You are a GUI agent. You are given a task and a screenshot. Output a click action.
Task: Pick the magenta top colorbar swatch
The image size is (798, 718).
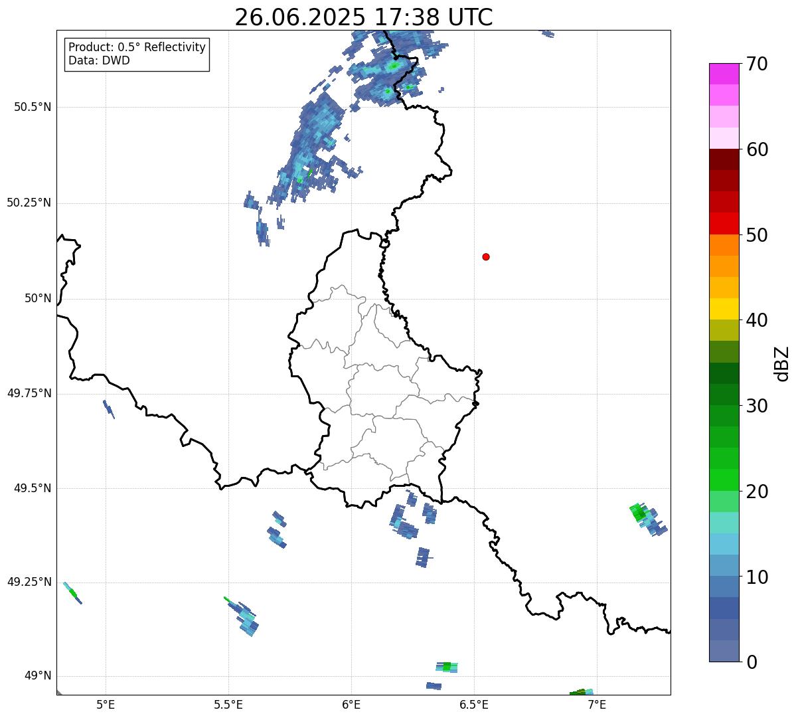pos(724,74)
